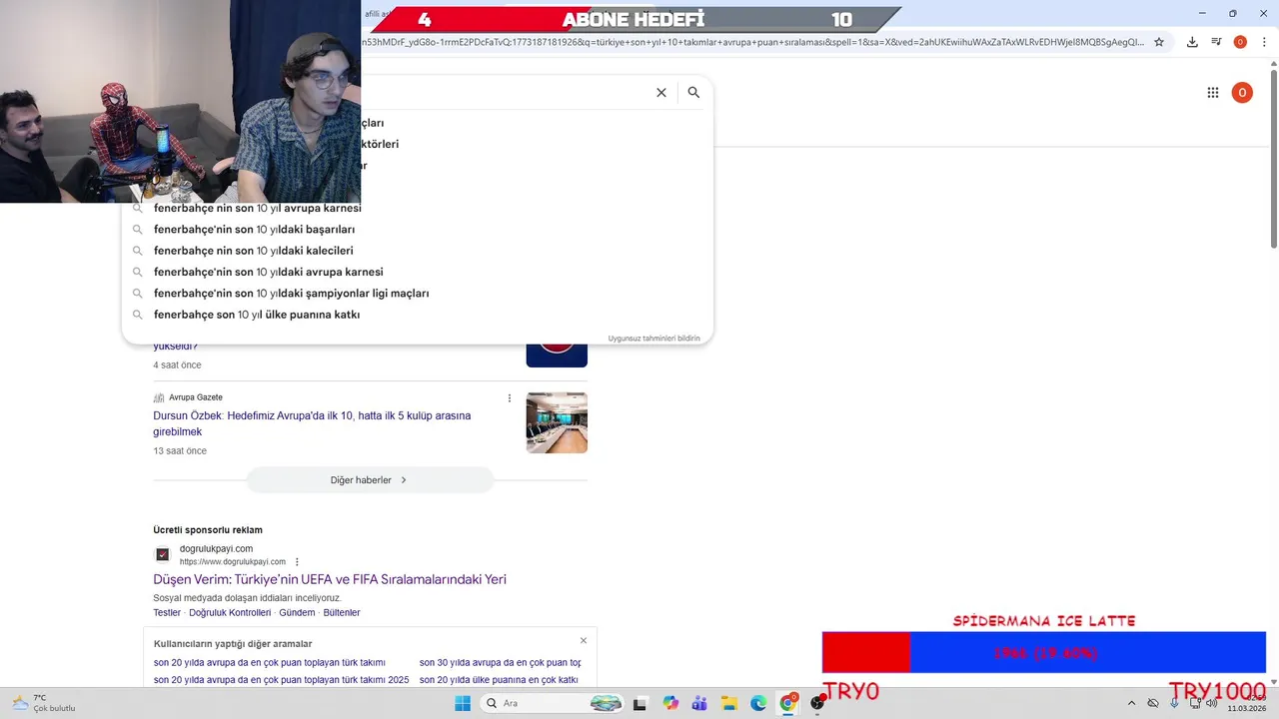The image size is (1279, 719).
Task: Click the 'https://www.dogrulukpayi.com' URL text
Action: tap(233, 562)
